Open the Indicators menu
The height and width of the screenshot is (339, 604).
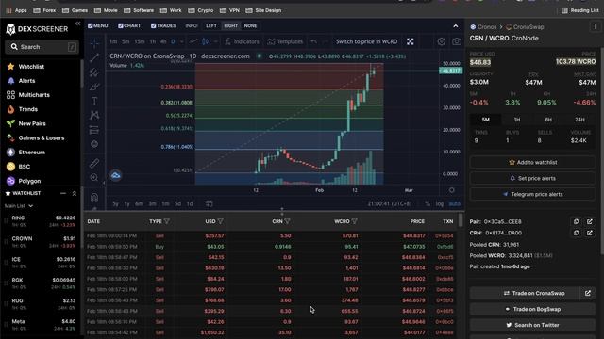click(x=242, y=41)
